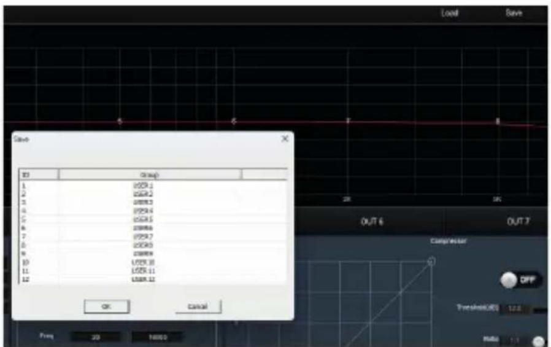
Task: Click Save in the top bar
Action: [514, 13]
